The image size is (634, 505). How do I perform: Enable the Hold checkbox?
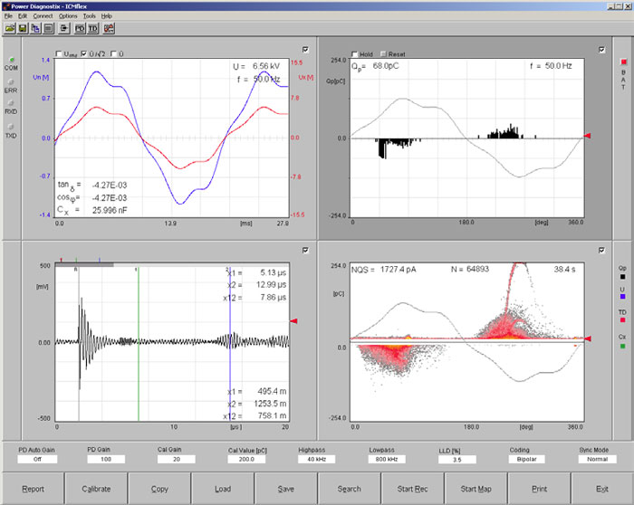[356, 54]
